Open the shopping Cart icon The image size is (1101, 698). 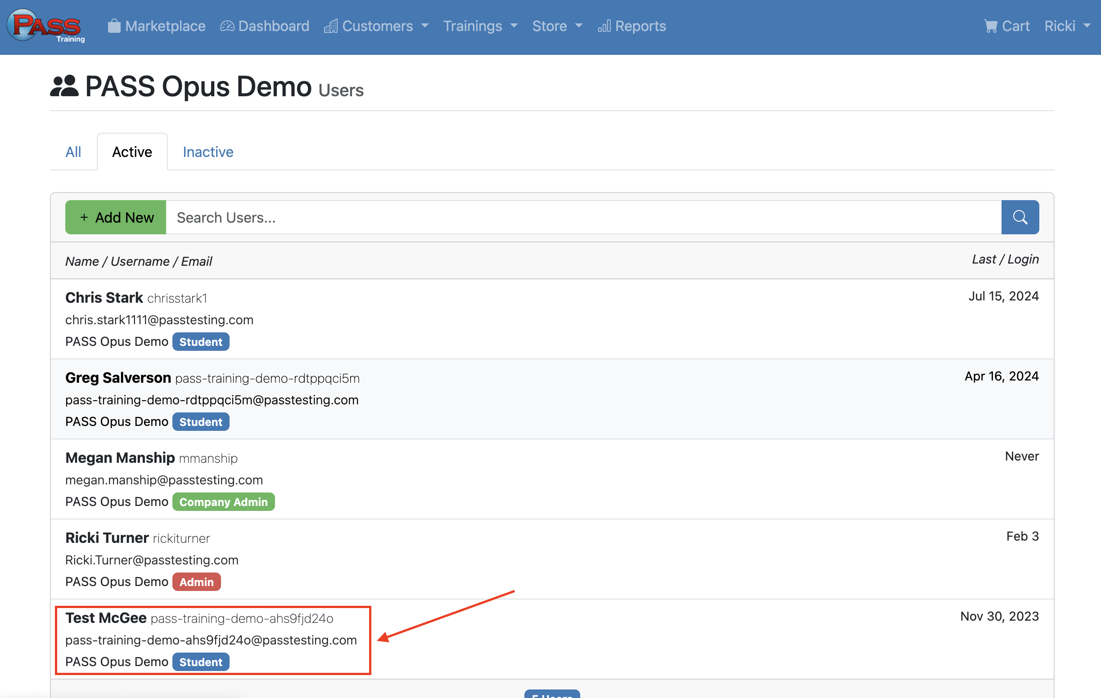click(x=990, y=26)
